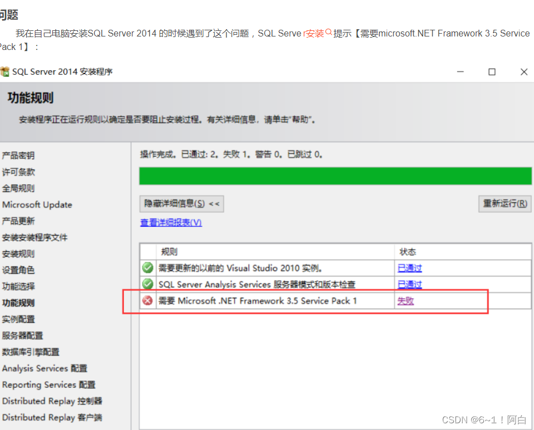Click rule text 需要 Microsoft .NET Framework 3.5 Service Pack 1
Screen dimensions: 534x430
257,301
